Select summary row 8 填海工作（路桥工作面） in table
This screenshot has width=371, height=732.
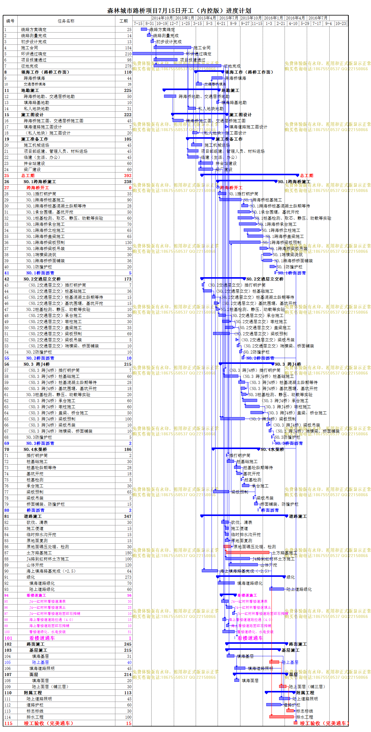pyautogui.click(x=68, y=72)
